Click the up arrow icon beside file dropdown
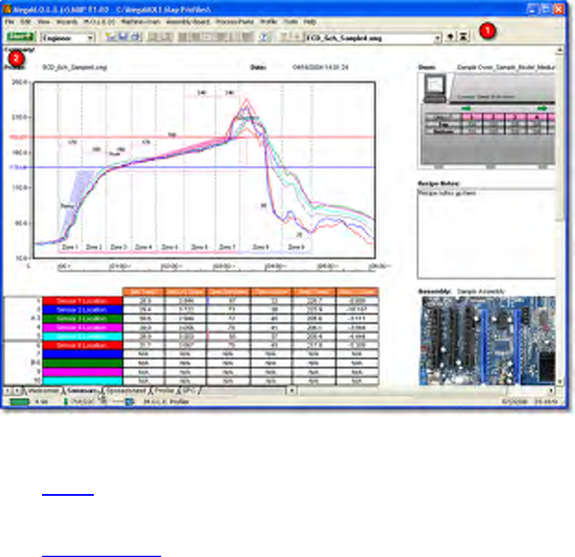575x557 pixels. tap(450, 37)
